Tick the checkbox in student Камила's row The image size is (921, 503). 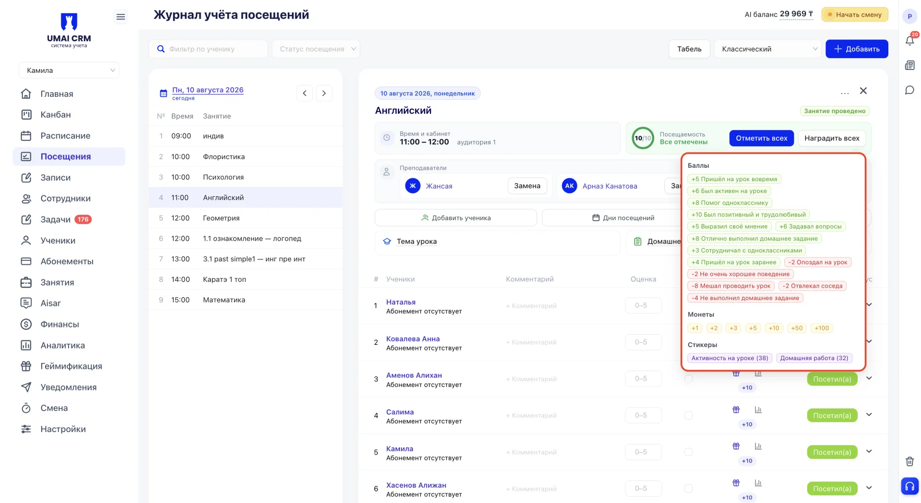point(688,452)
